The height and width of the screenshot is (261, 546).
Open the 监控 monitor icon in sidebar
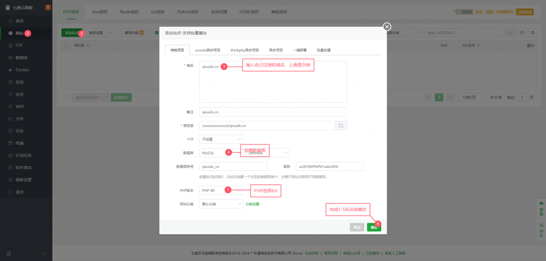(x=11, y=82)
